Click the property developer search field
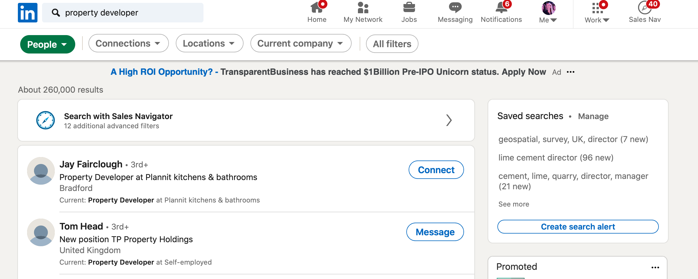Image resolution: width=698 pixels, height=279 pixels. coord(123,13)
